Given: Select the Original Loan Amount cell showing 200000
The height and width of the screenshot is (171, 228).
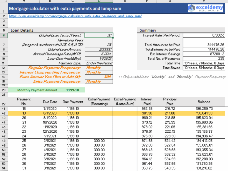Looking at the screenshot, I should [99, 49].
